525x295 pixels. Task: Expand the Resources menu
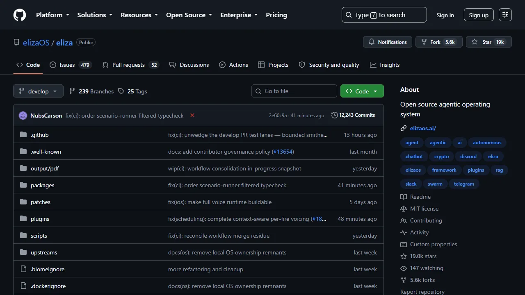pos(139,15)
